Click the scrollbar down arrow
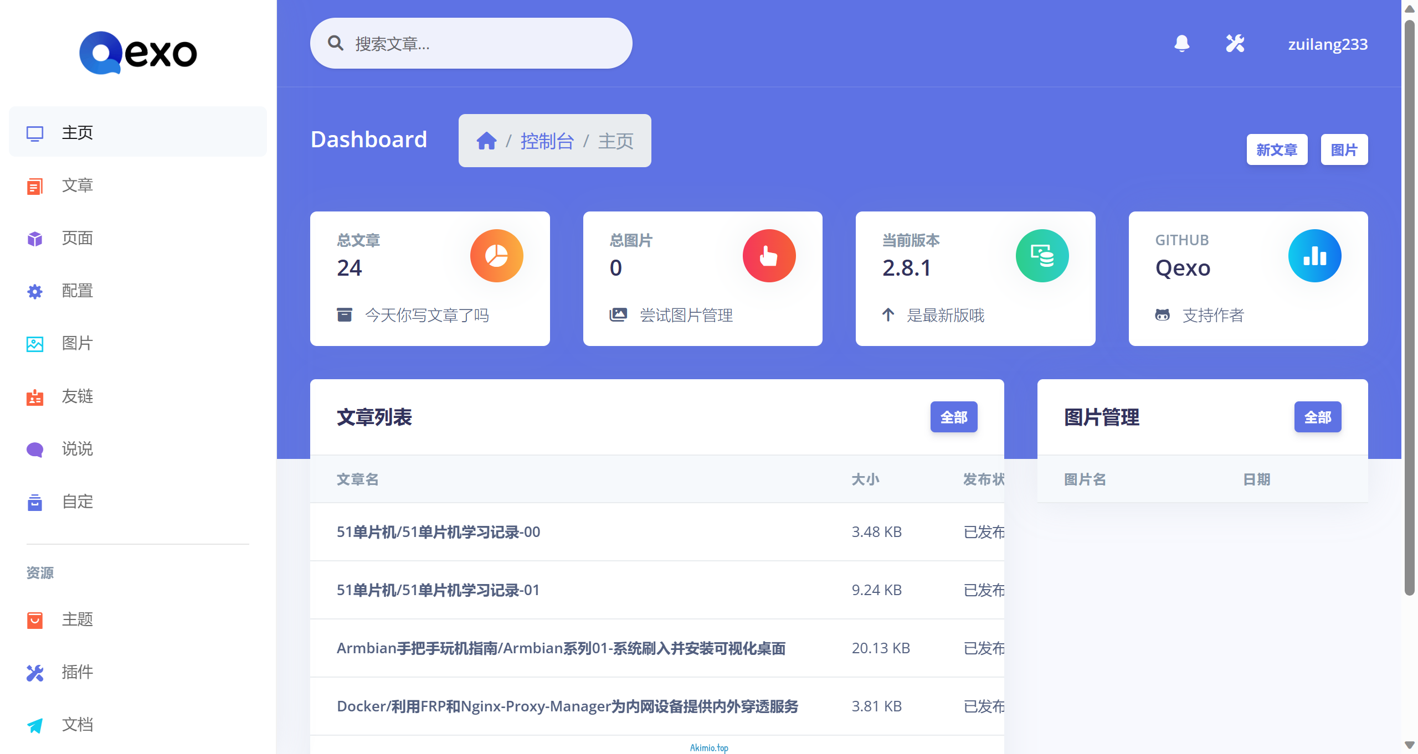 coord(1410,745)
